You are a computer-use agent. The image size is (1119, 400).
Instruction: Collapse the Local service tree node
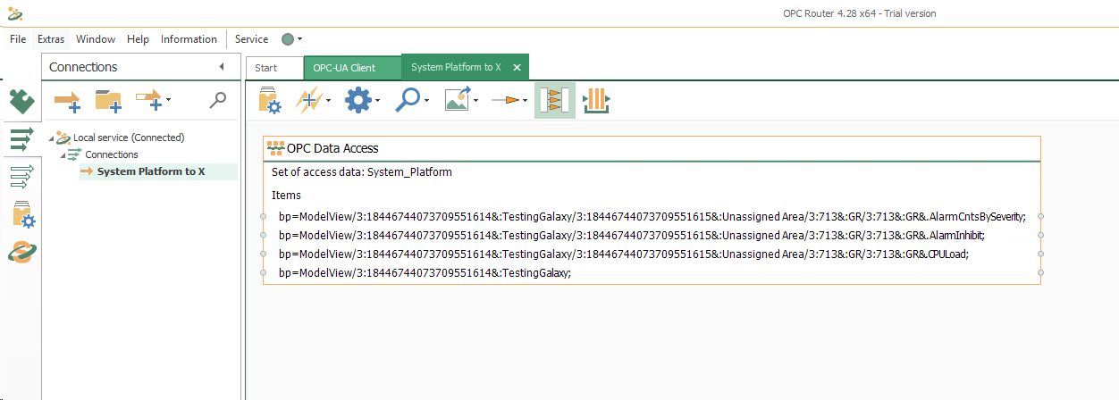51,137
